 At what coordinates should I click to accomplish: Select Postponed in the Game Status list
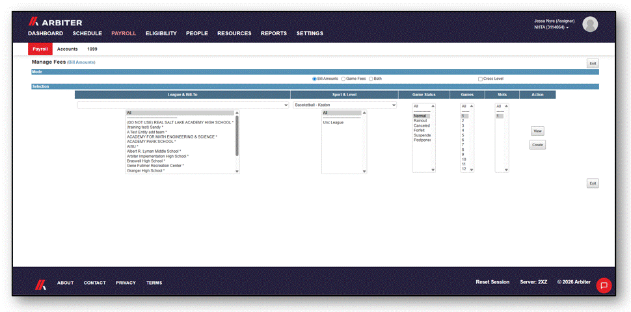[422, 140]
